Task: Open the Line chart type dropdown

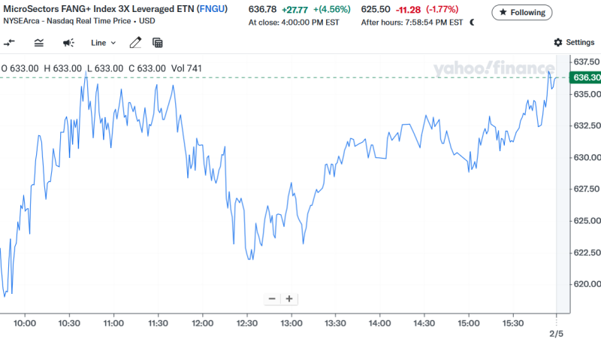Action: pos(103,43)
